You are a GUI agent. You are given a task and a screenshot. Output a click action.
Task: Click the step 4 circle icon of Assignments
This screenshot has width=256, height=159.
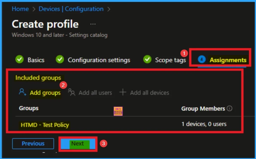coord(202,59)
